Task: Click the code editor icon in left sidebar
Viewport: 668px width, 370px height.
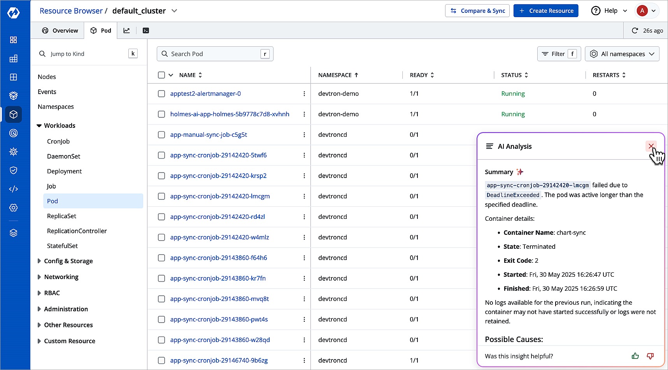Action: click(x=14, y=189)
